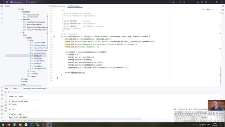Open the Project view dropdown
The width and height of the screenshot is (225, 127).
(x=8, y=6)
